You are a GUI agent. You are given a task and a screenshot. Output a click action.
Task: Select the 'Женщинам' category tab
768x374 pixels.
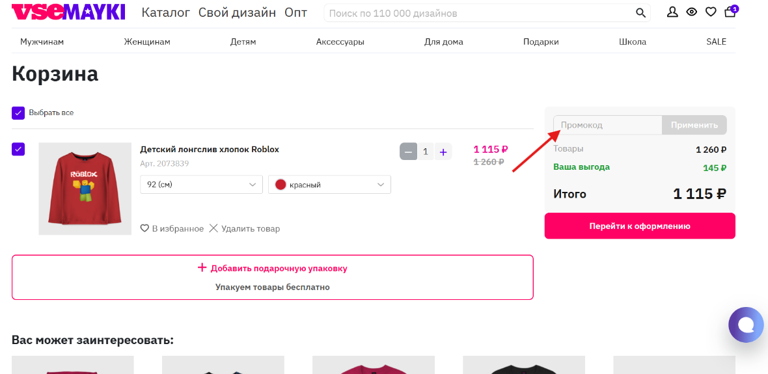click(147, 42)
